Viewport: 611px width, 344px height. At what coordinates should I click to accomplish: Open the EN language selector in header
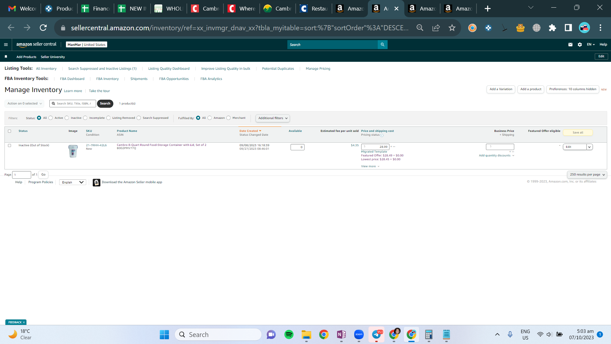click(591, 45)
